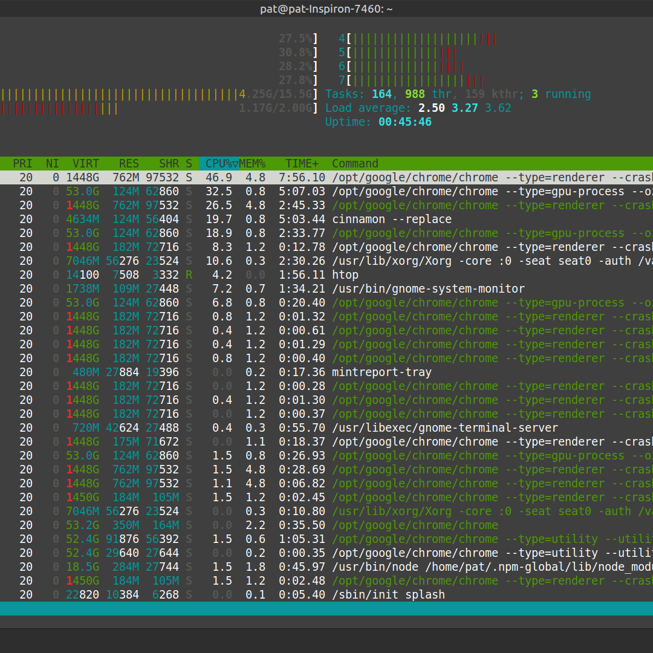The width and height of the screenshot is (653, 653).
Task: Select the cinnamon --replace process row
Action: click(326, 219)
